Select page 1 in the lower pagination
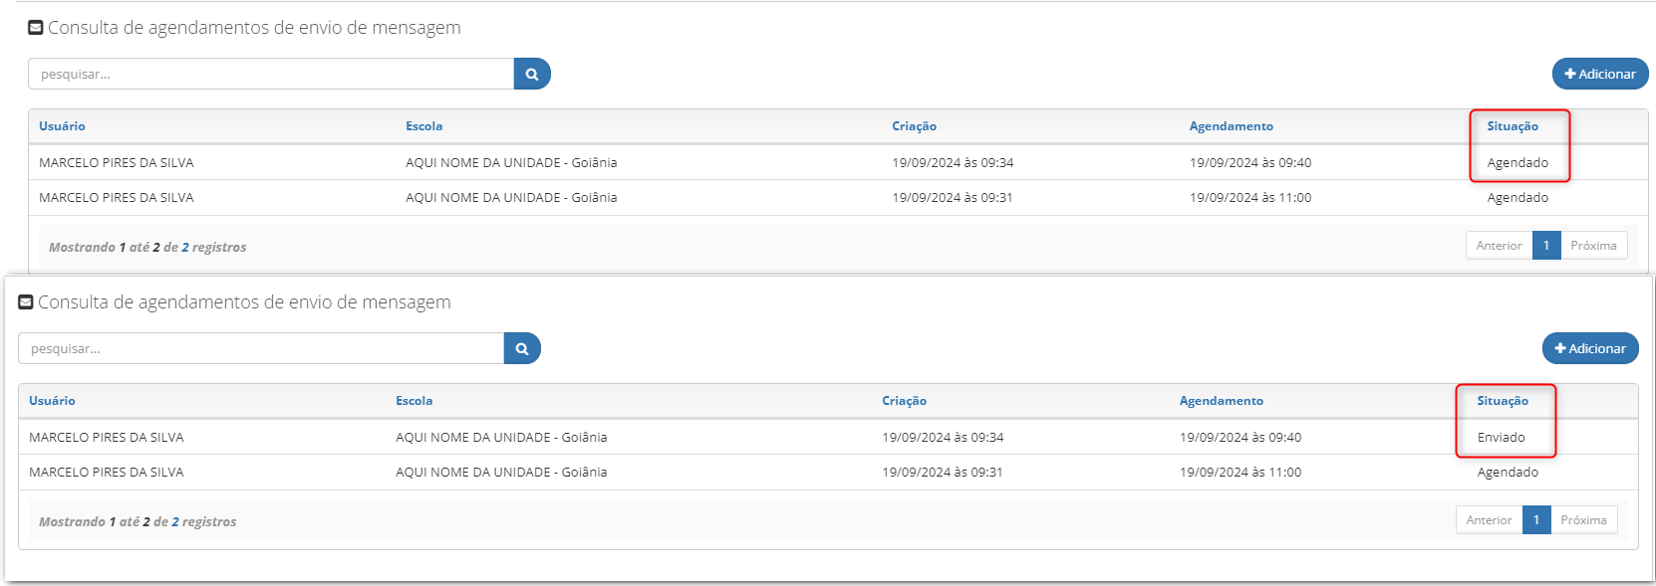 tap(1536, 520)
